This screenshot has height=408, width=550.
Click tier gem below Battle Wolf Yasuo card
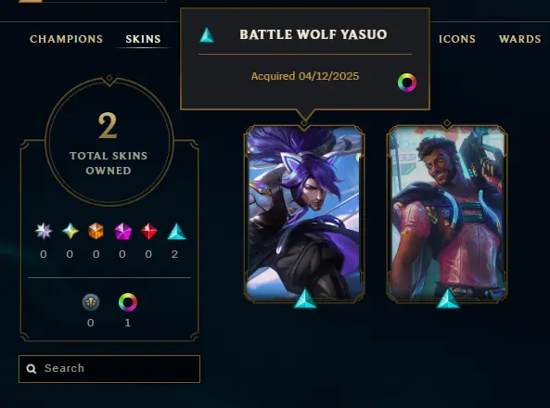pyautogui.click(x=305, y=299)
